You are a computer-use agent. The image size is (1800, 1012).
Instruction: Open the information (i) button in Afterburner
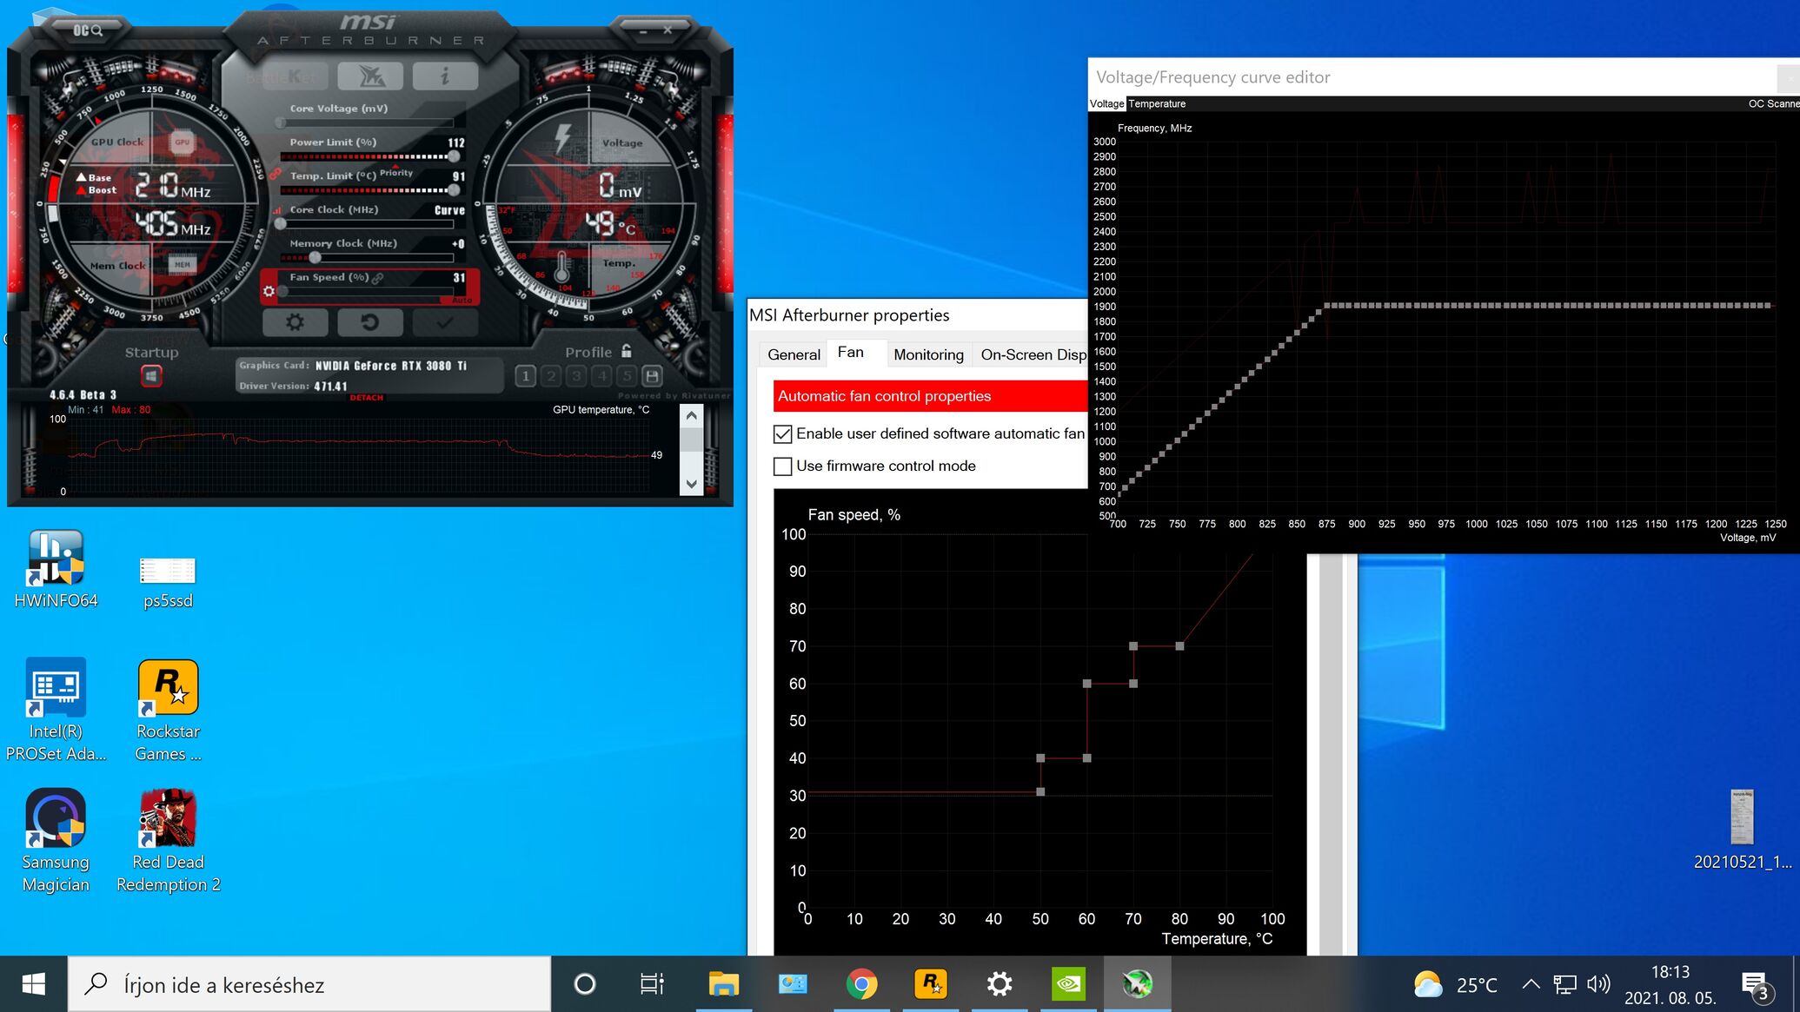(x=445, y=76)
